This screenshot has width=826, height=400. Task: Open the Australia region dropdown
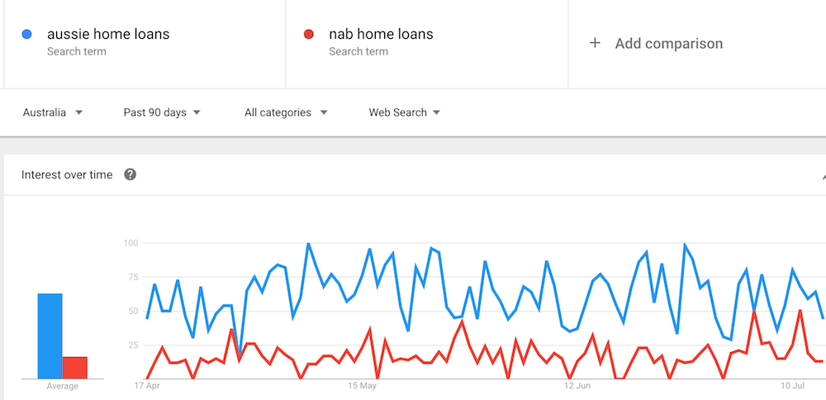tap(53, 112)
